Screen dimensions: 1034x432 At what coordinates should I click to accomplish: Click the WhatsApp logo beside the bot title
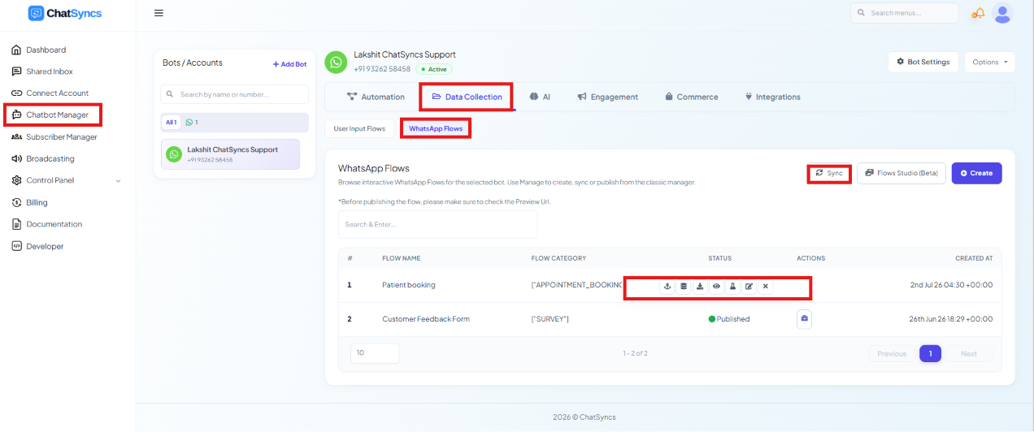click(x=336, y=62)
